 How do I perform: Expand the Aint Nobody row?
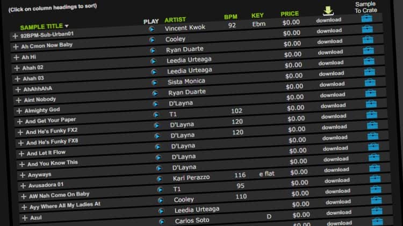[18, 100]
